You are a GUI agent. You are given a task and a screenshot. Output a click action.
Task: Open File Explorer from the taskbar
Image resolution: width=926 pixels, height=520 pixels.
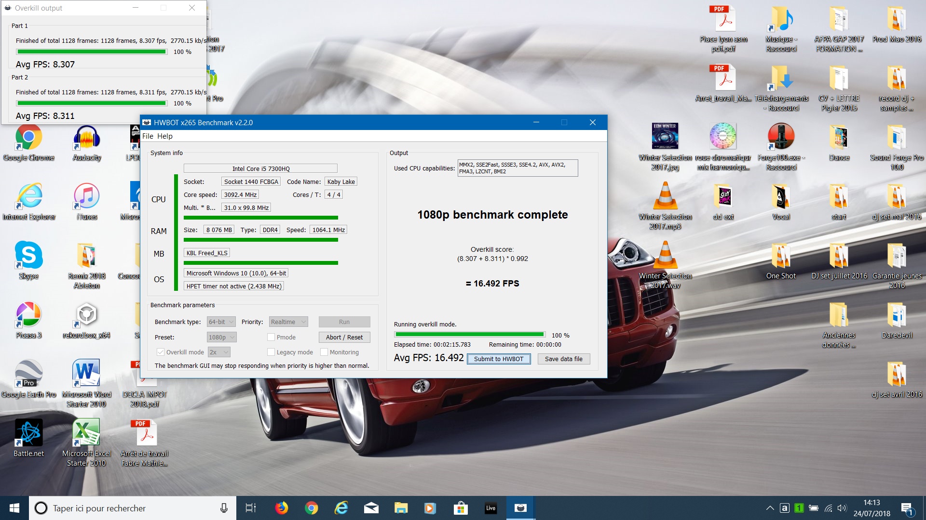pos(401,508)
